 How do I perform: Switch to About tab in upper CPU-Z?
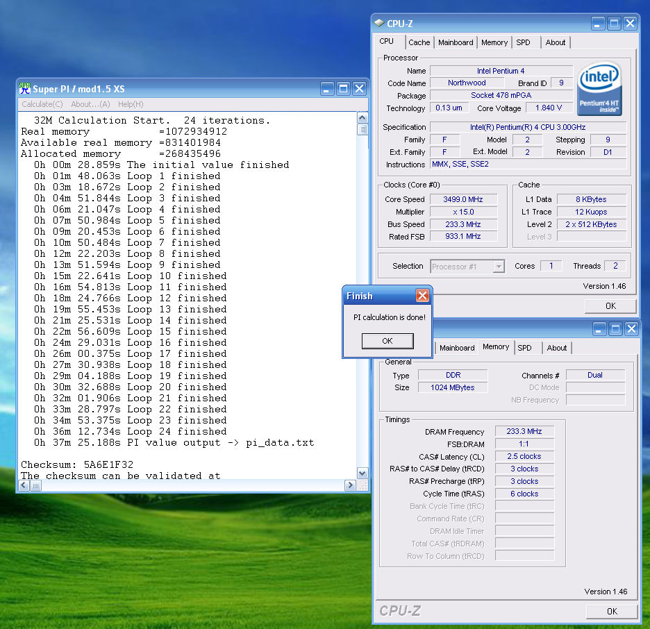pos(556,42)
